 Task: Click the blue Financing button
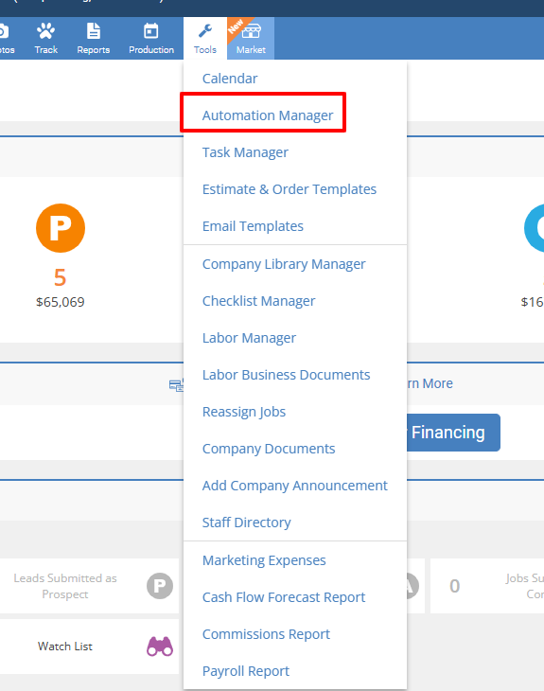(453, 433)
